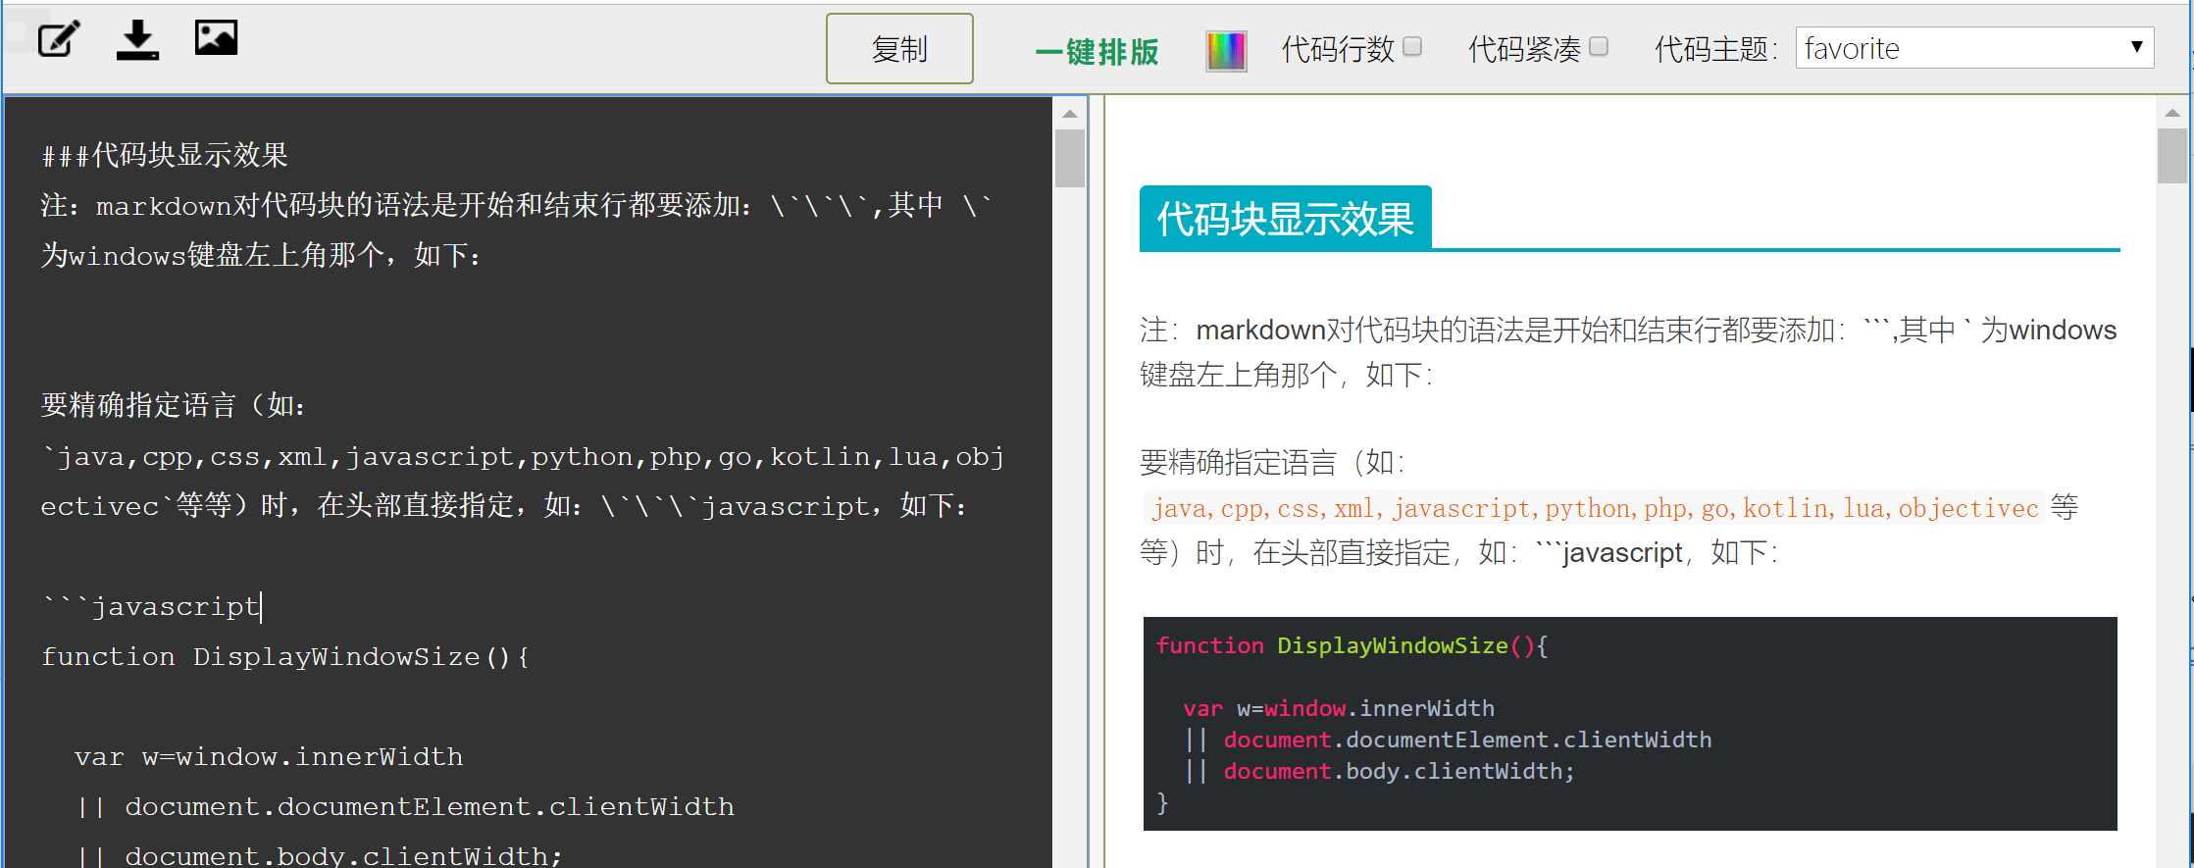Click the ###代码块显示效果 line in editor

[165, 155]
